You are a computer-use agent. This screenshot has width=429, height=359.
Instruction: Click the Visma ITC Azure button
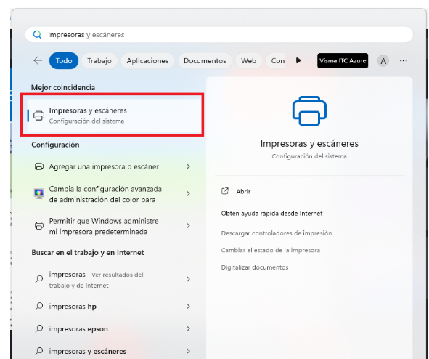pos(343,61)
